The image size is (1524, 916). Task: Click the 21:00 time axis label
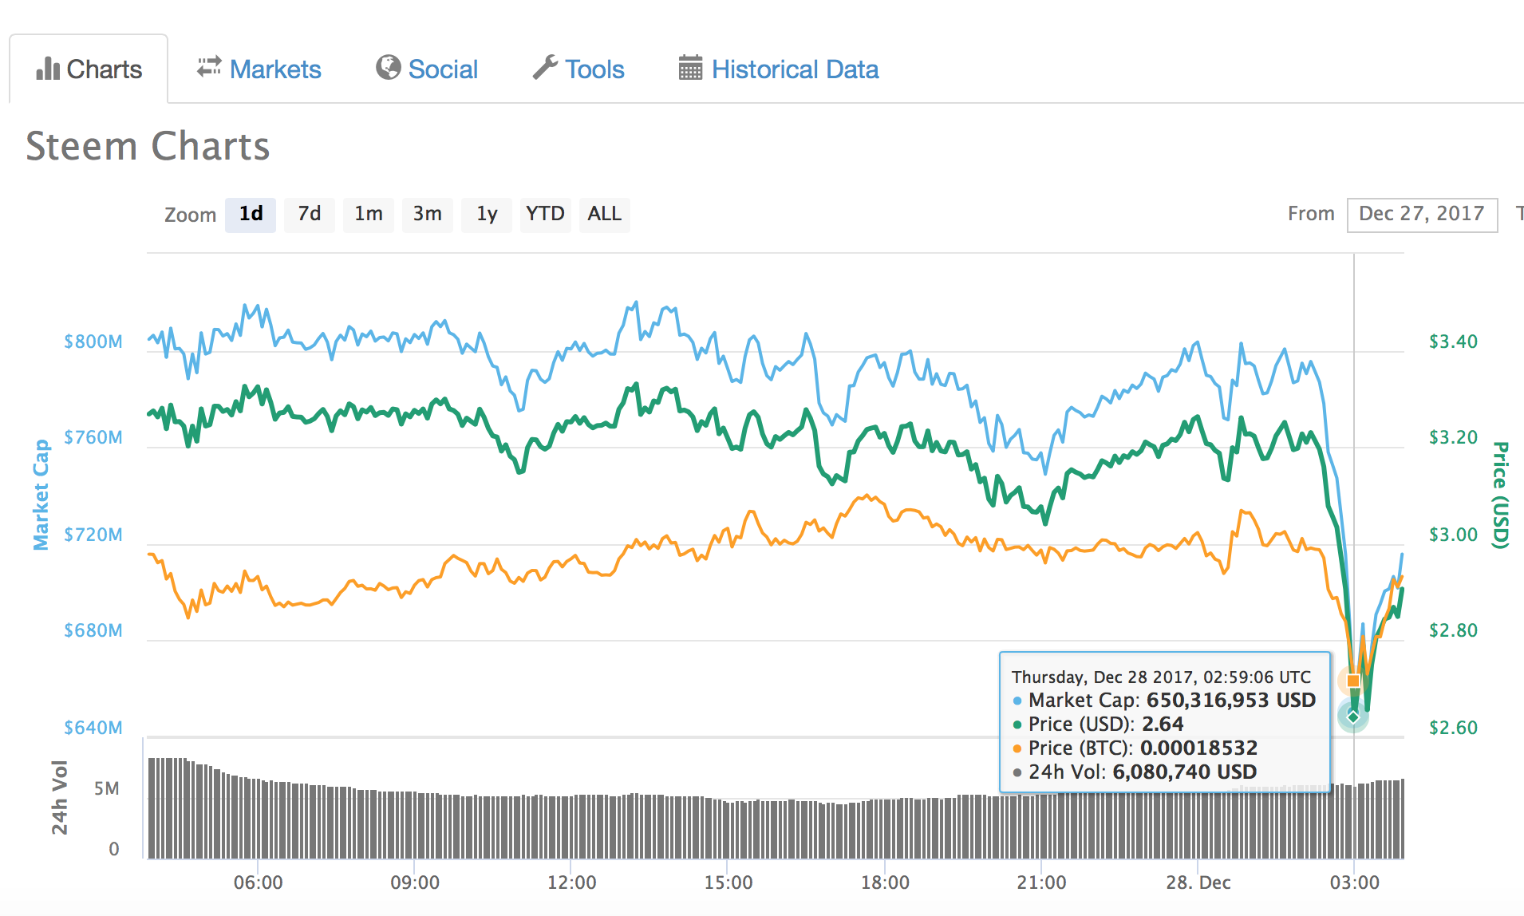coord(1041,882)
